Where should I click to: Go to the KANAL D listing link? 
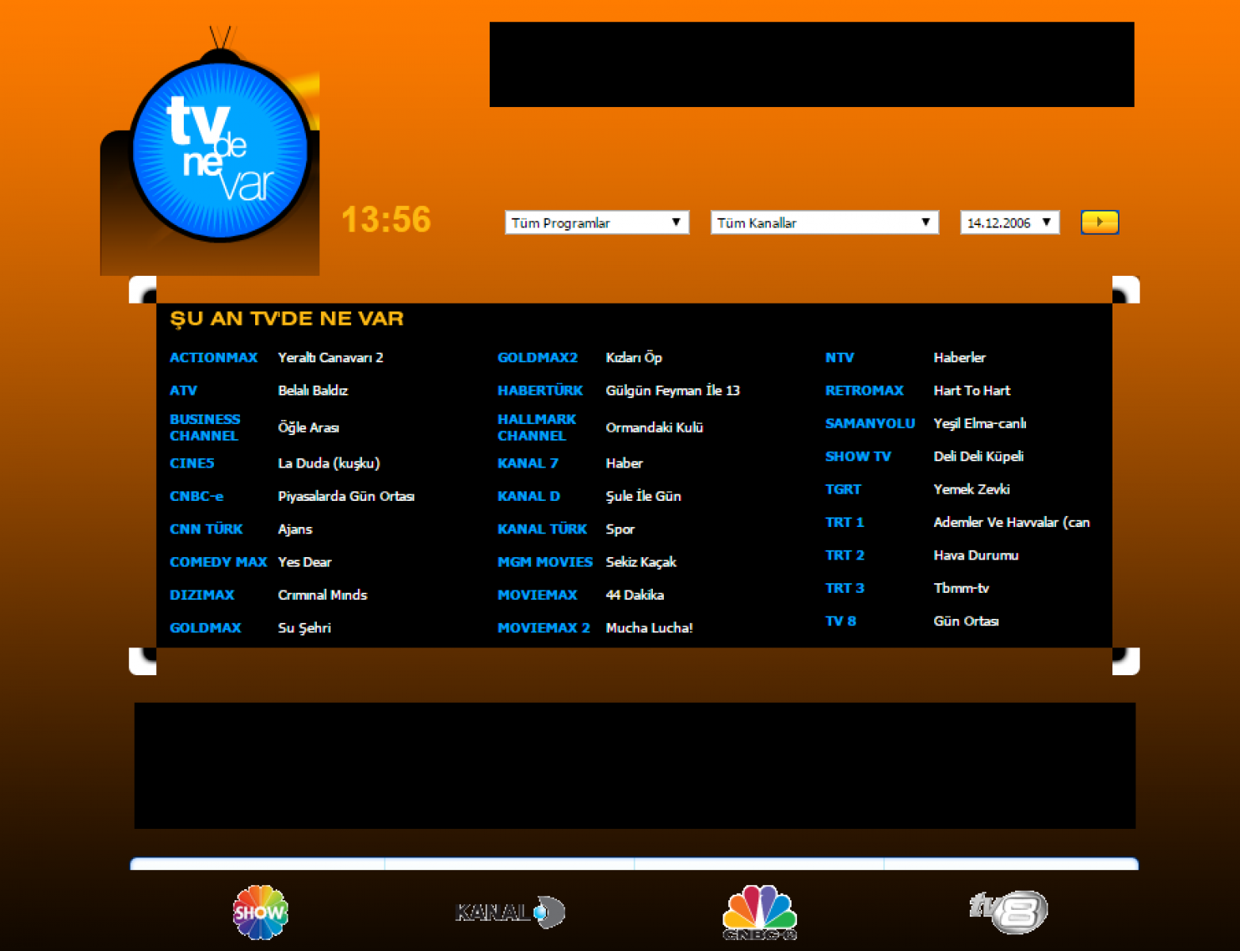point(528,496)
